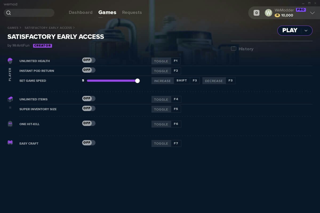The height and width of the screenshot is (213, 320).
Task: Change One Hit-Kill F6 hotkey
Action: tap(176, 124)
